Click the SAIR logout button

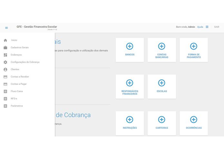217,27
